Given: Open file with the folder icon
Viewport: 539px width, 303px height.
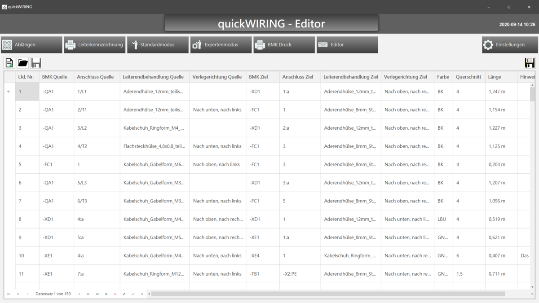Looking at the screenshot, I should point(23,63).
